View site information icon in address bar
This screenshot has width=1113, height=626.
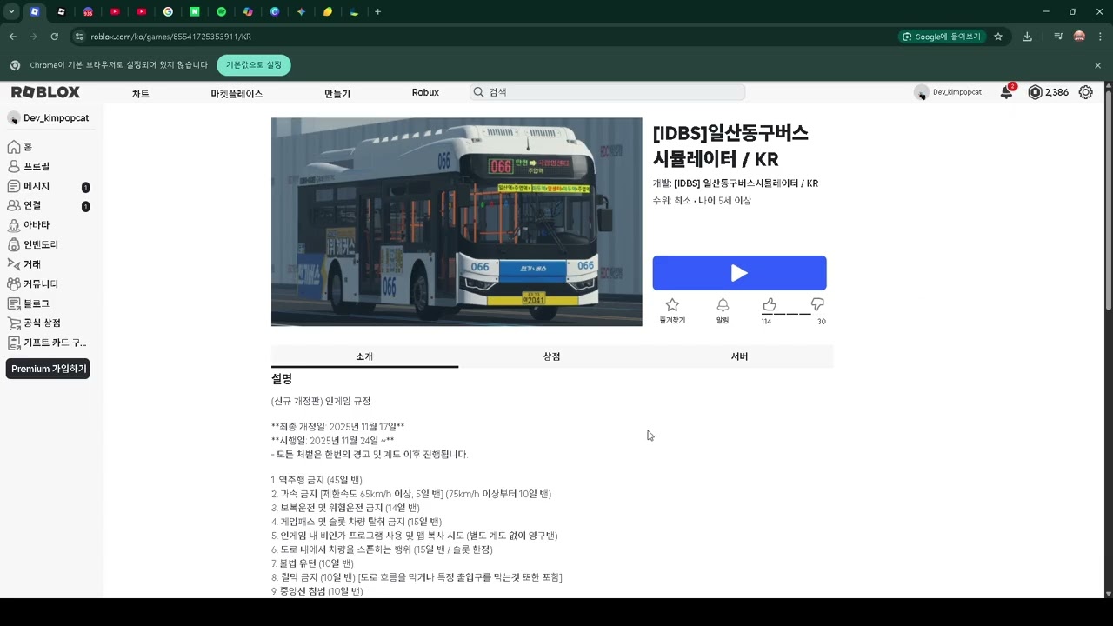78,37
